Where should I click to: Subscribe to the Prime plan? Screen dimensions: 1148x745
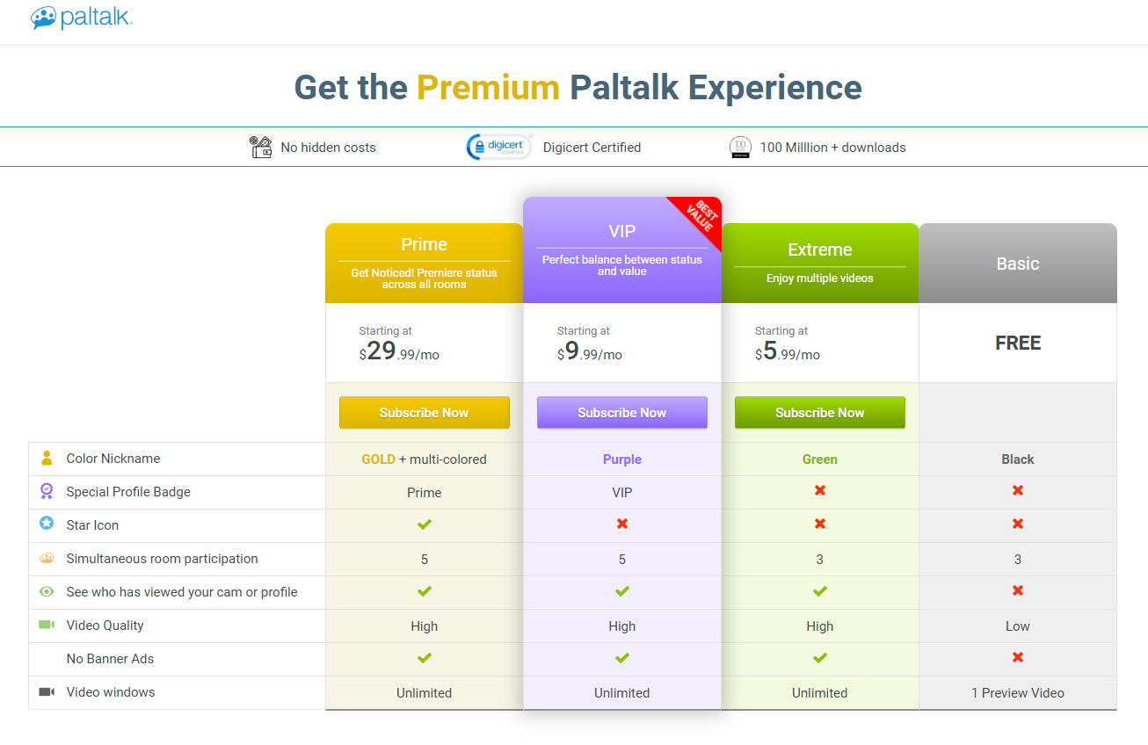point(424,413)
